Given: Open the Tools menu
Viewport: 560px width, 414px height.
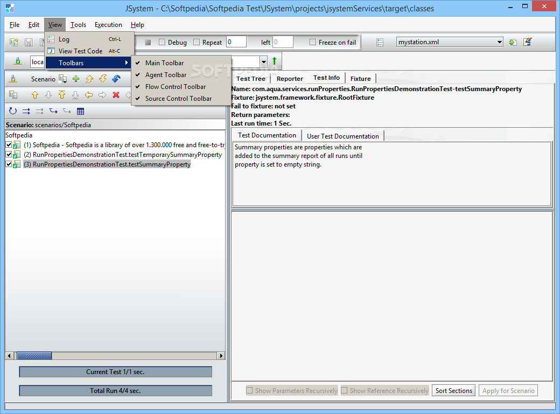Looking at the screenshot, I should pyautogui.click(x=78, y=25).
